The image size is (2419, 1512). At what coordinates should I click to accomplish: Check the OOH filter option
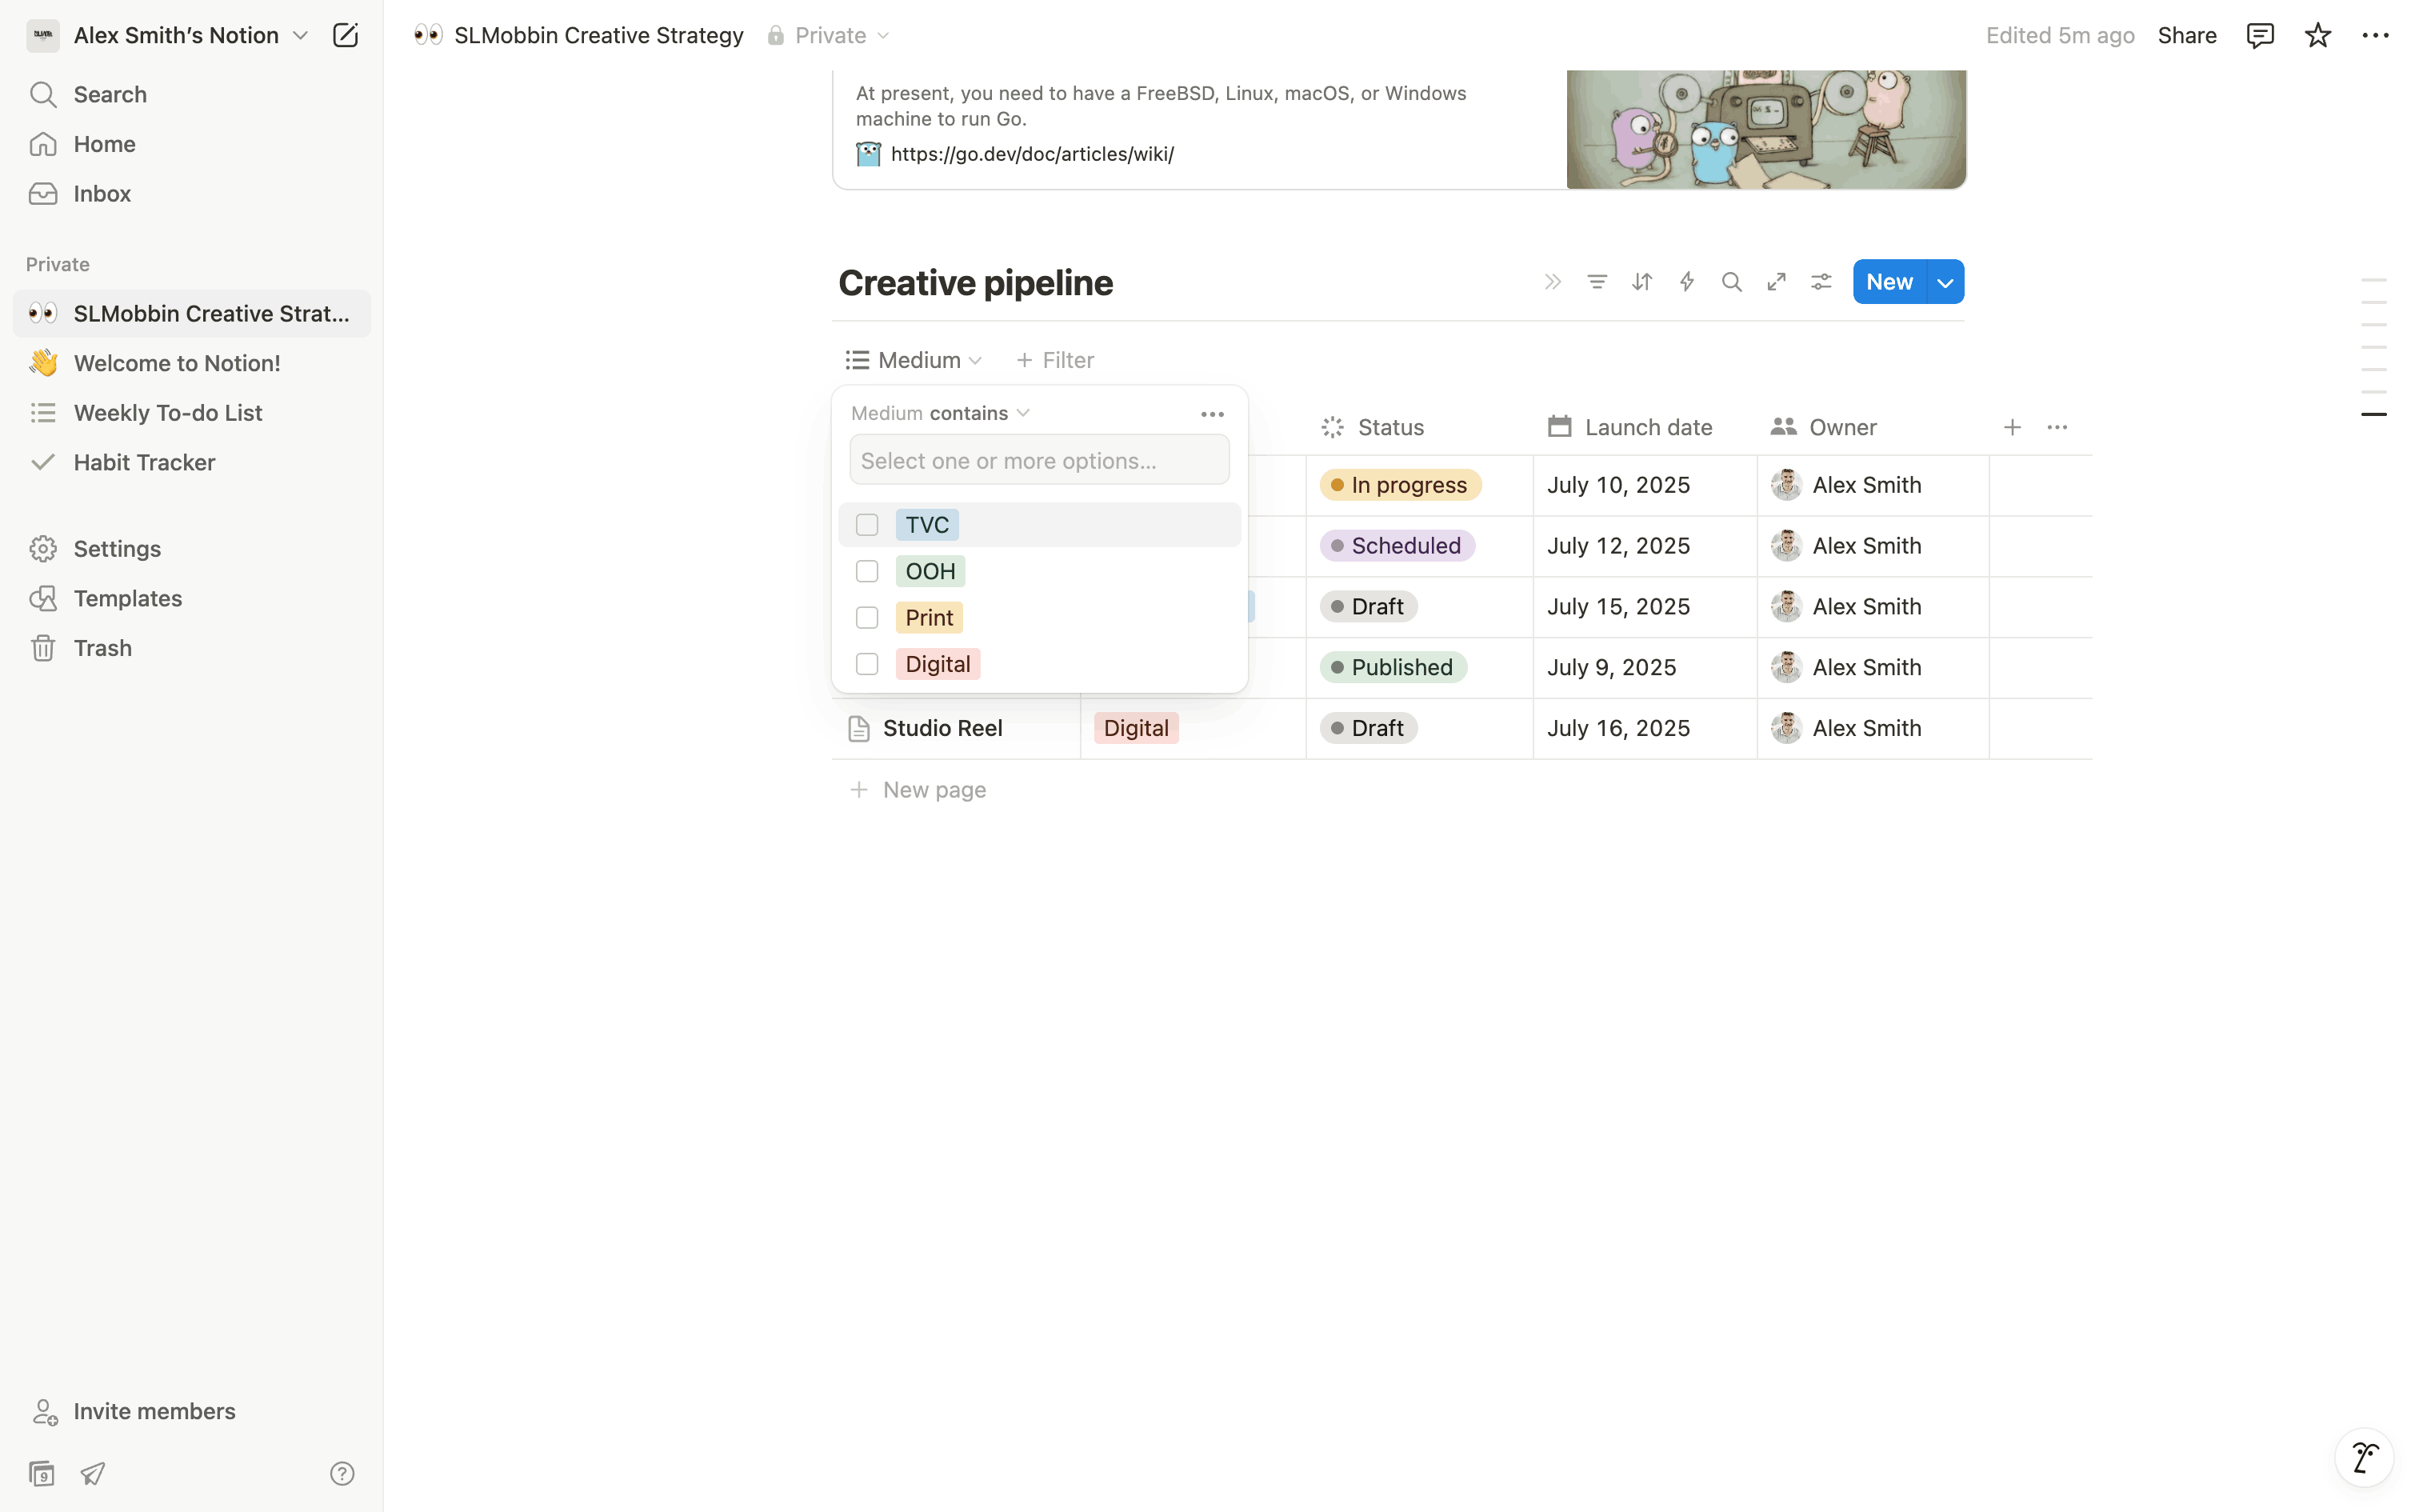(866, 571)
